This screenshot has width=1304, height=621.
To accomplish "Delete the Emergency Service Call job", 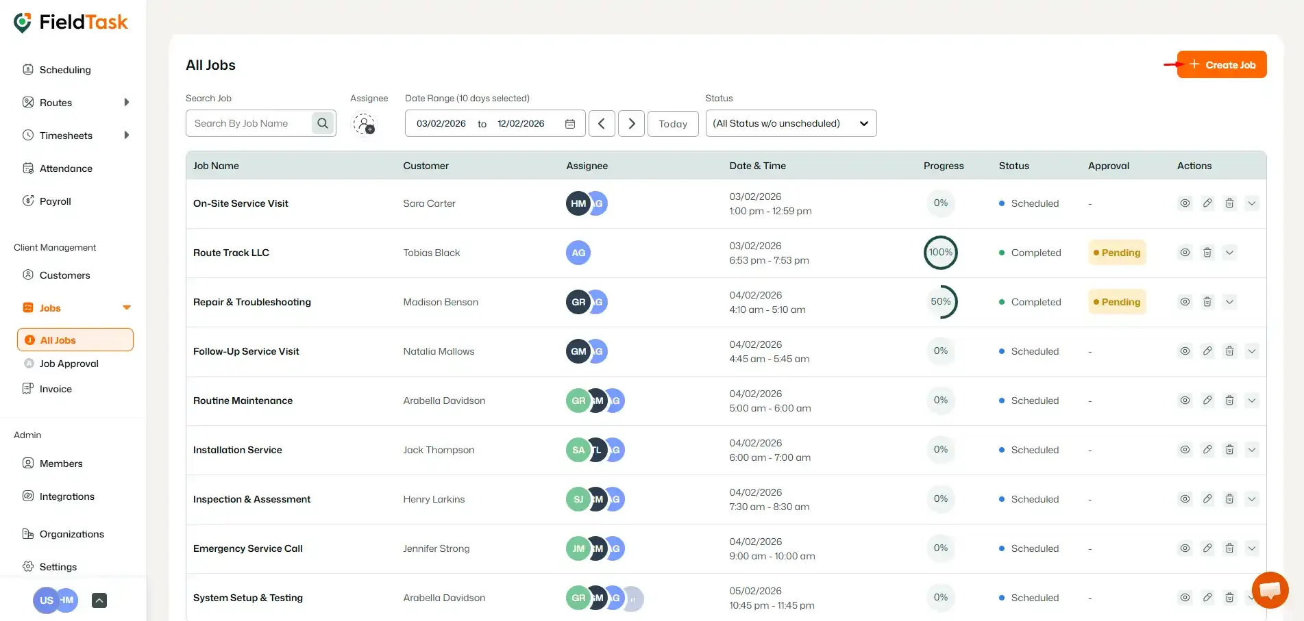I will tap(1229, 548).
